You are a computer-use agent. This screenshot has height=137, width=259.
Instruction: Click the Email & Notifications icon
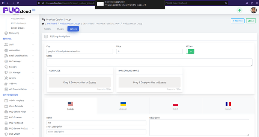tap(6, 56)
